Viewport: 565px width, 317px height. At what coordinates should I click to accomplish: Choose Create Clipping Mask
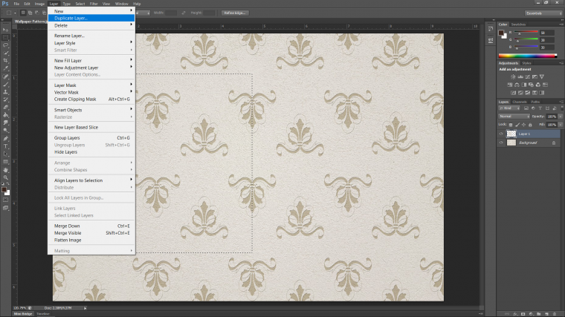click(x=91, y=99)
